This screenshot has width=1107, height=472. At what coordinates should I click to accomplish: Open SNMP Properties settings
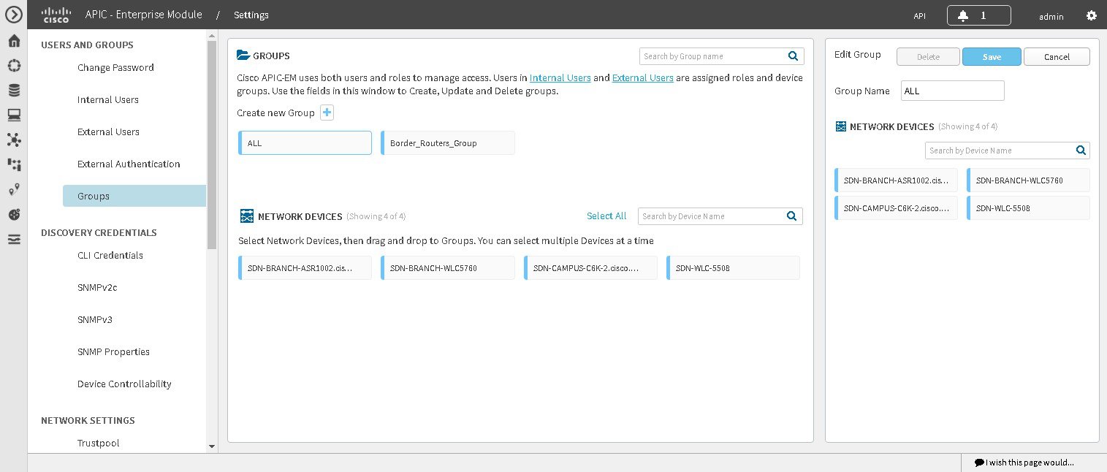click(x=113, y=351)
